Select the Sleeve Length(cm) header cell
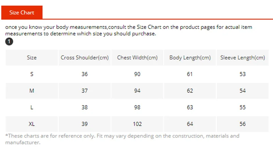The width and height of the screenshot is (273, 153). (243, 57)
